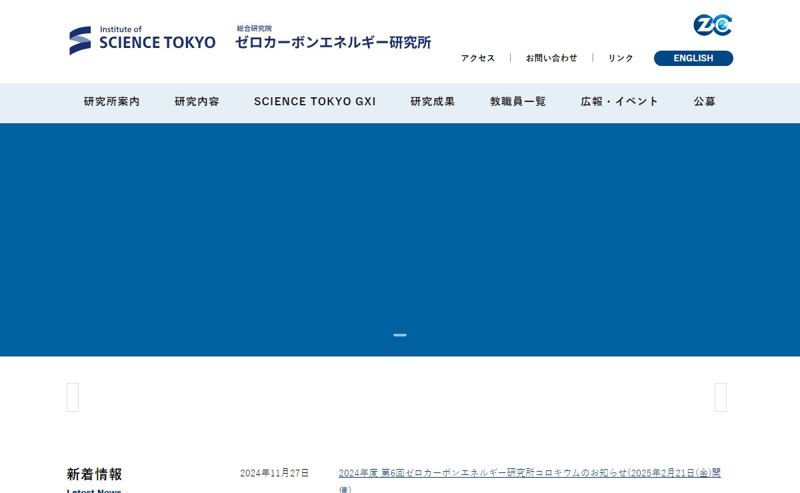Select the hero slider indicator dash
Screen dimensions: 800x493
click(400, 335)
